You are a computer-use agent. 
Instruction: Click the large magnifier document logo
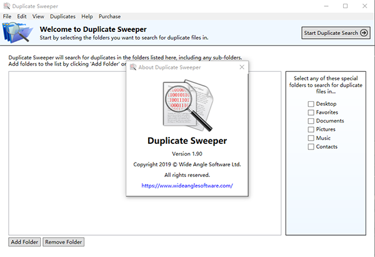(x=187, y=105)
